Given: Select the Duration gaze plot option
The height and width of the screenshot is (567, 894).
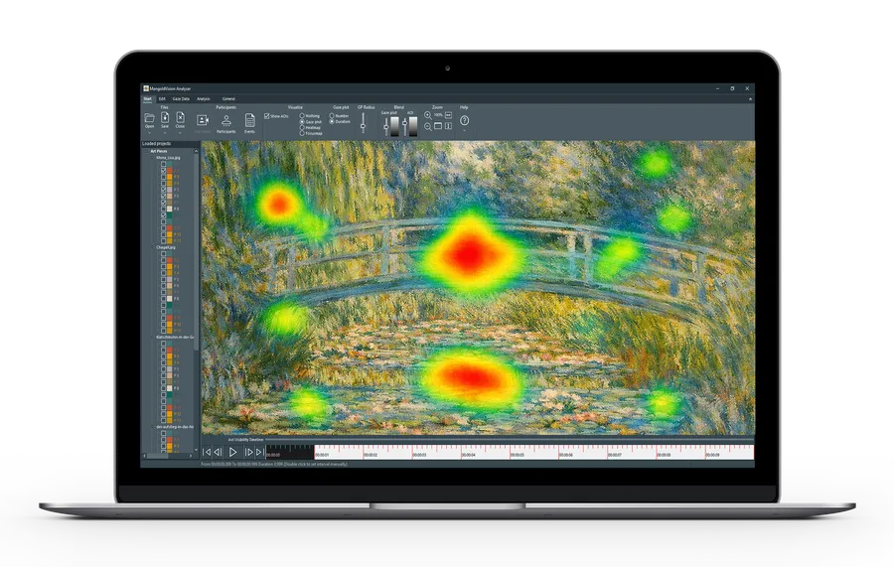Looking at the screenshot, I should coord(332,121).
